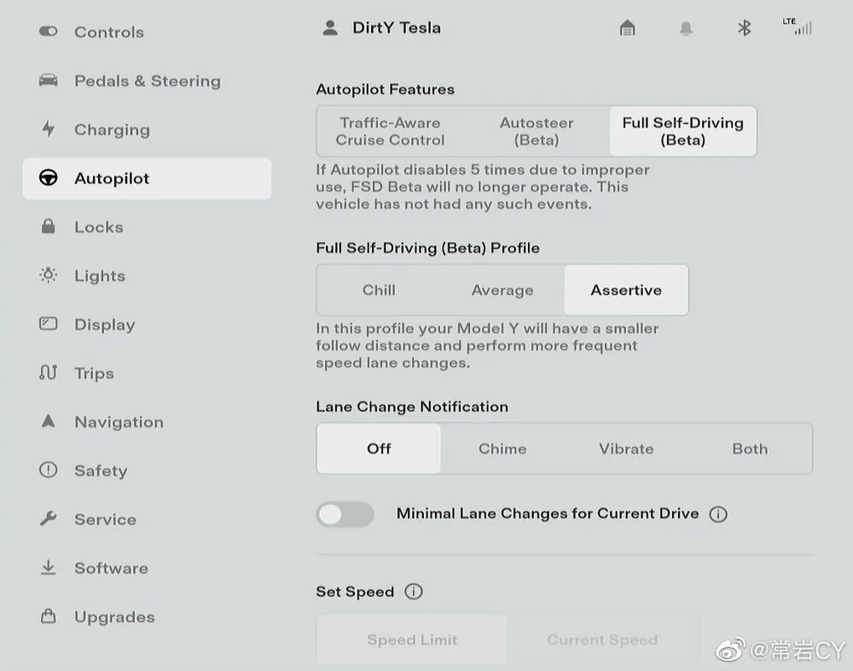Choose the Chill driving profile
Screen dimensions: 853x671
tap(379, 290)
